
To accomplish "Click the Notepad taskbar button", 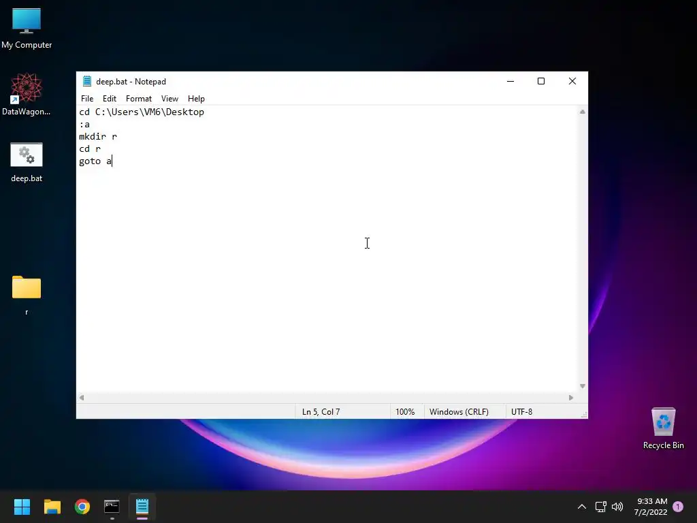I will pos(142,507).
